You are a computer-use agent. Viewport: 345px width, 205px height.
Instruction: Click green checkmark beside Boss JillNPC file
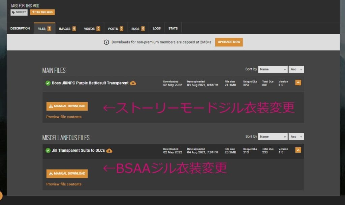[x=48, y=83]
